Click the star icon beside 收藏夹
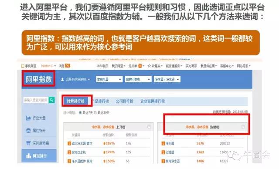The width and height of the screenshot is (279, 169). 149,66
